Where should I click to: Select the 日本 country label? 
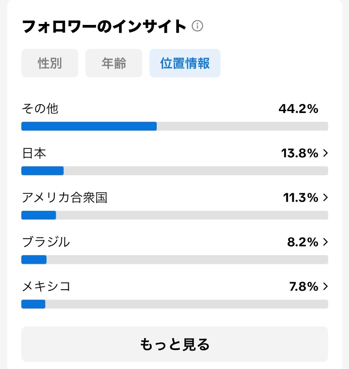(x=34, y=153)
